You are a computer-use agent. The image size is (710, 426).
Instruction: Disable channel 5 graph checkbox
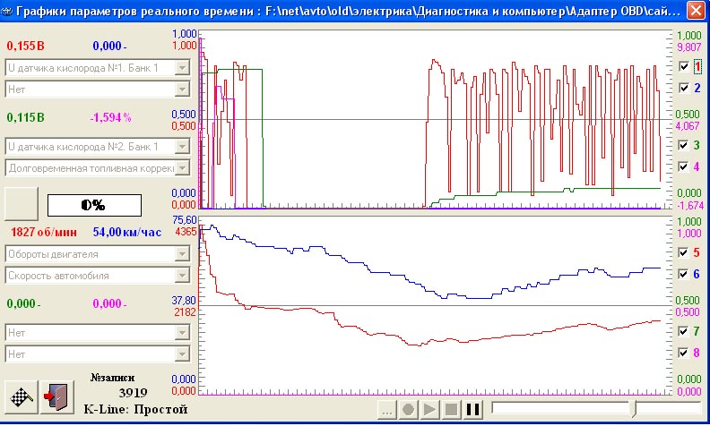coord(685,253)
